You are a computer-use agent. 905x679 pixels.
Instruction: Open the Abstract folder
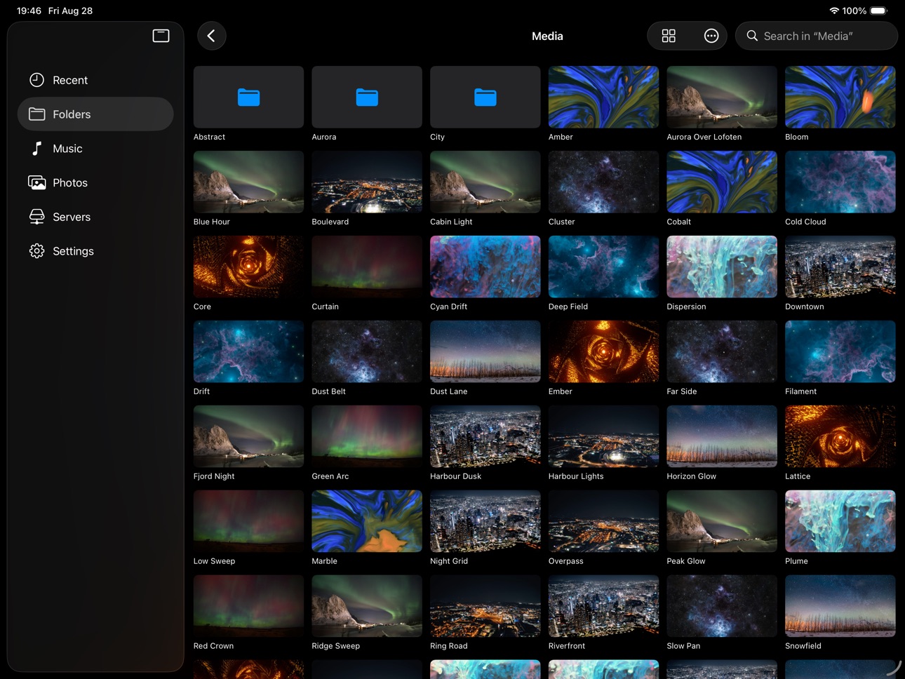[x=248, y=97]
